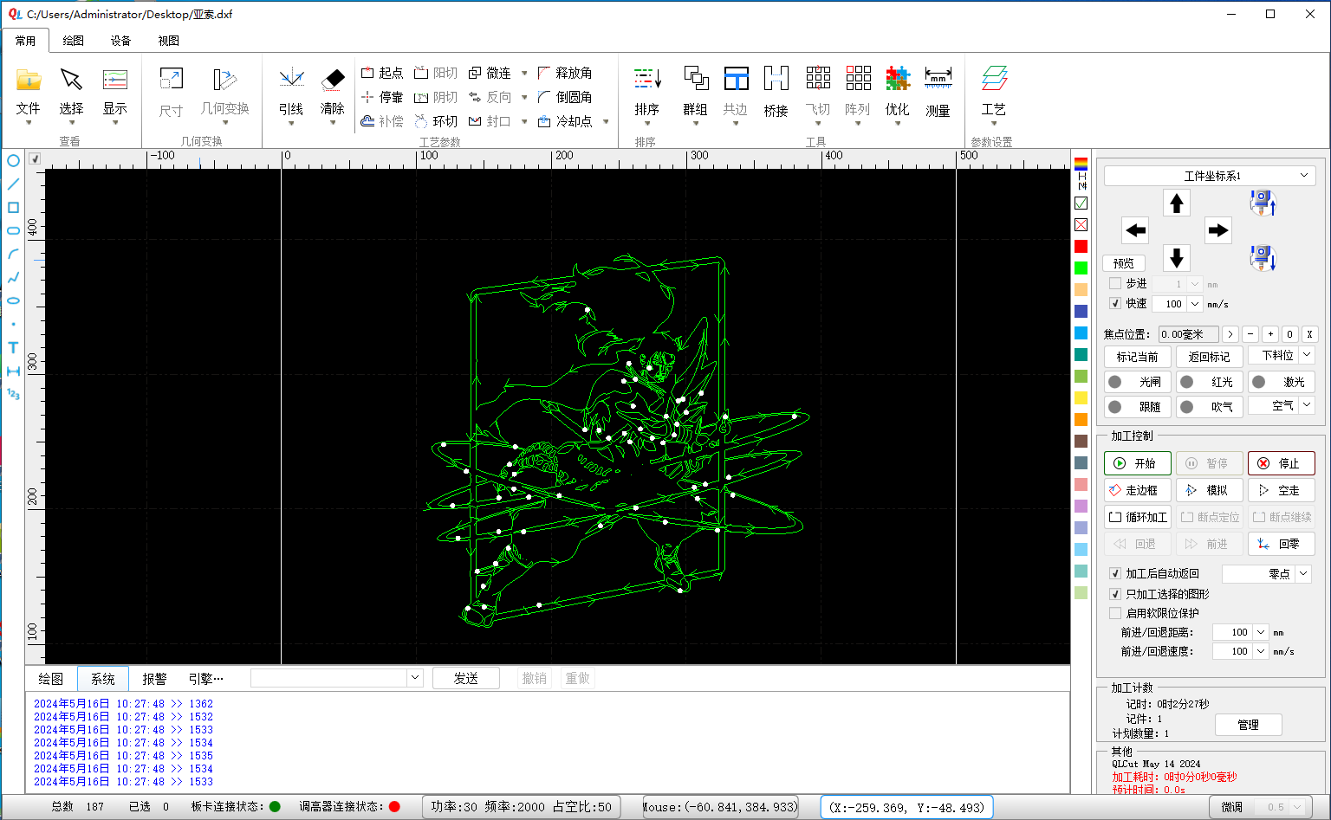Image resolution: width=1331 pixels, height=820 pixels.
Task: Click the Group (群组) icon
Action: (x=695, y=80)
